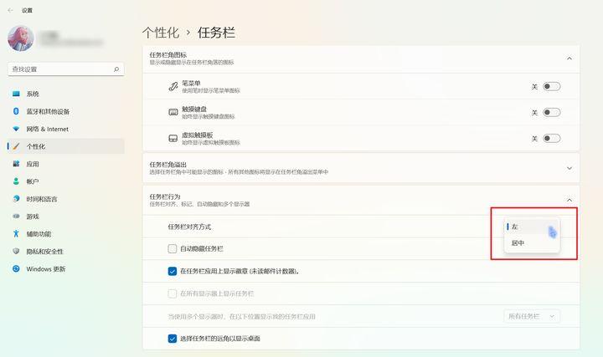This screenshot has width=603, height=357.
Task: Open 游戏 settings category
Action: pos(66,216)
